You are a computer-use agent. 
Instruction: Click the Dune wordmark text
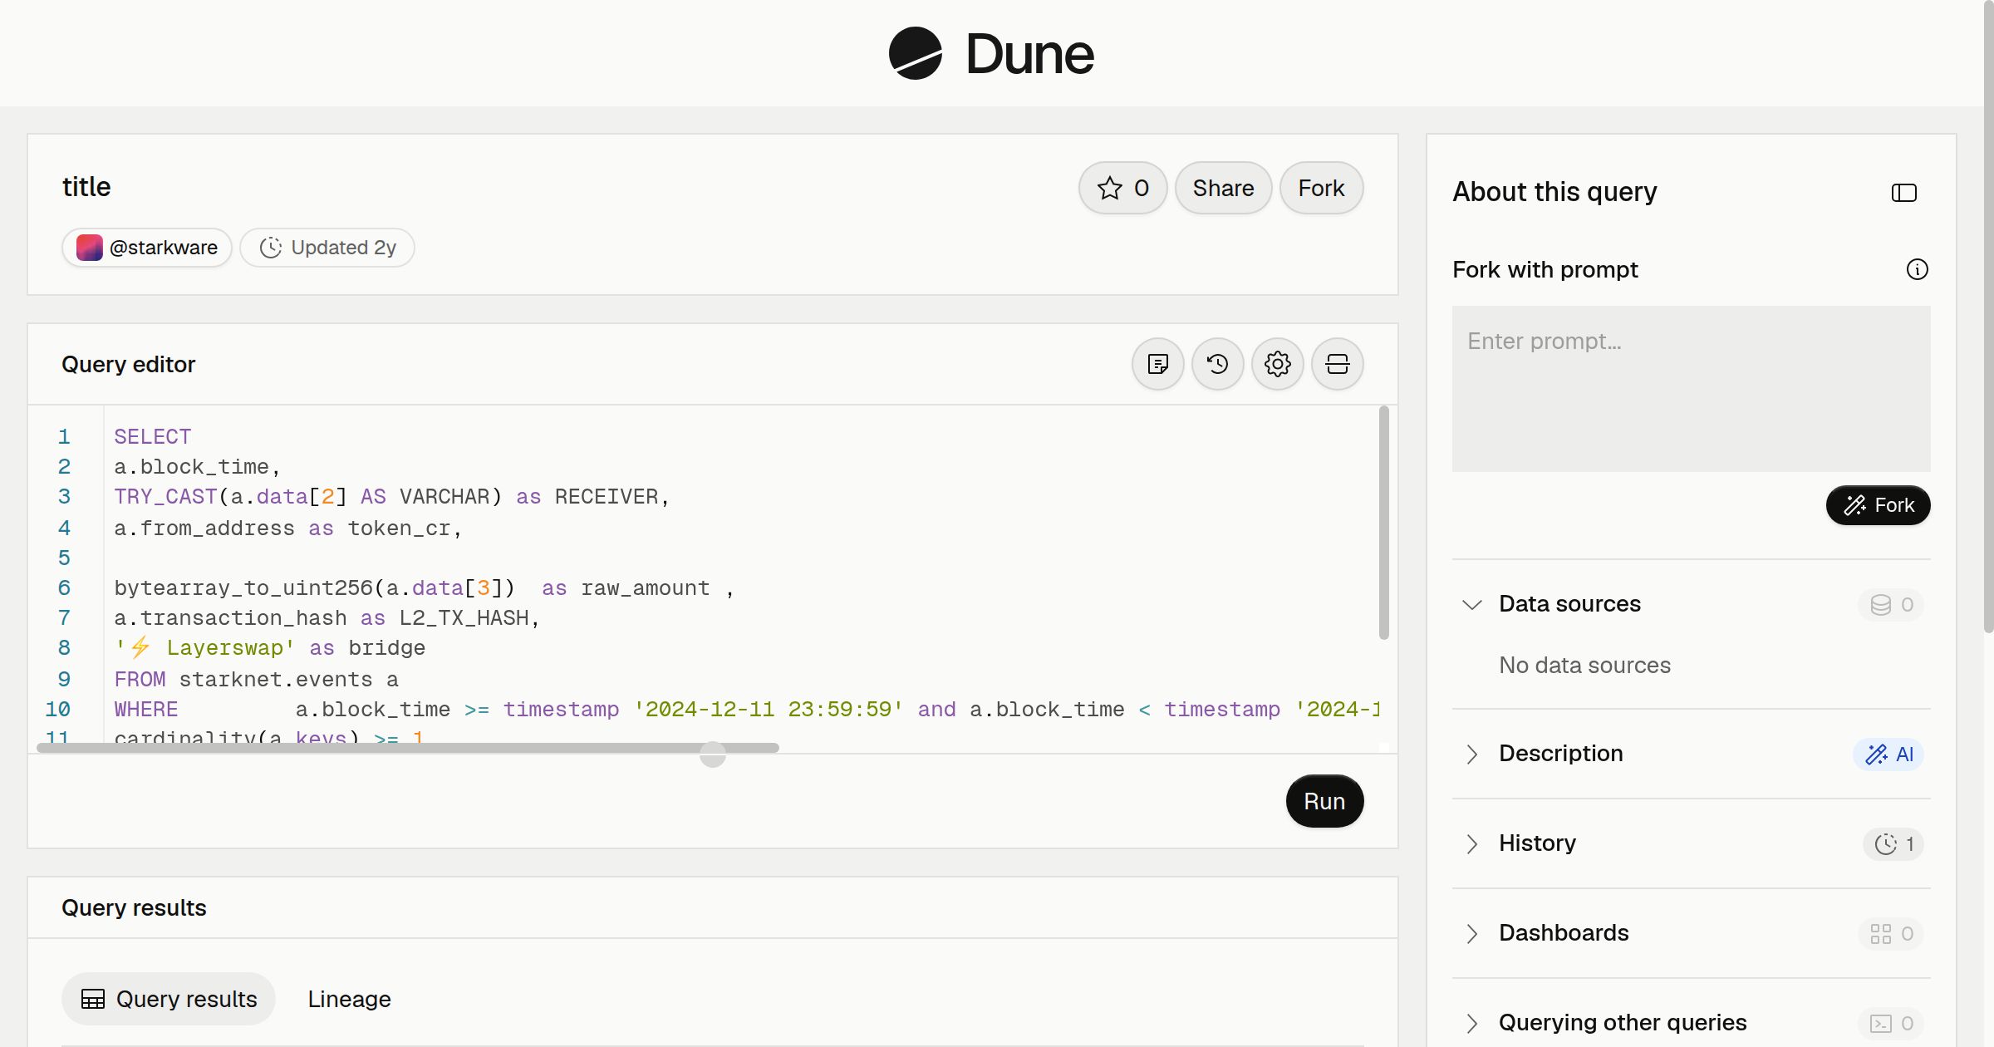[x=1029, y=54]
